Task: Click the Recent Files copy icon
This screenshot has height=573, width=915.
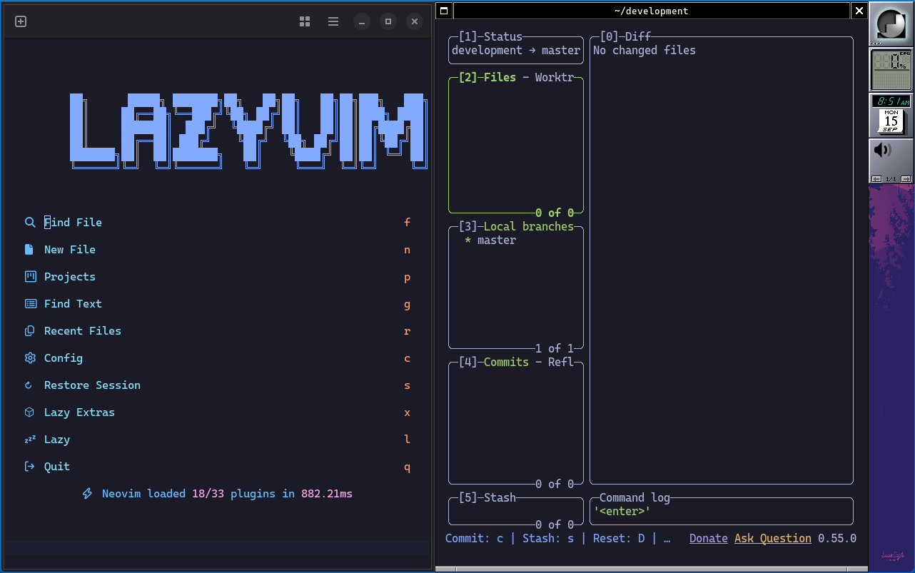Action: (x=30, y=330)
